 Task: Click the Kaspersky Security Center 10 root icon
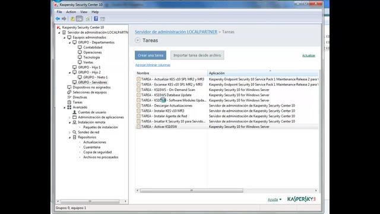tap(58, 27)
